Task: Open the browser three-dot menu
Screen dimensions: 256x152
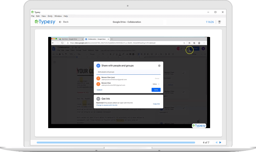Action: [x=204, y=43]
